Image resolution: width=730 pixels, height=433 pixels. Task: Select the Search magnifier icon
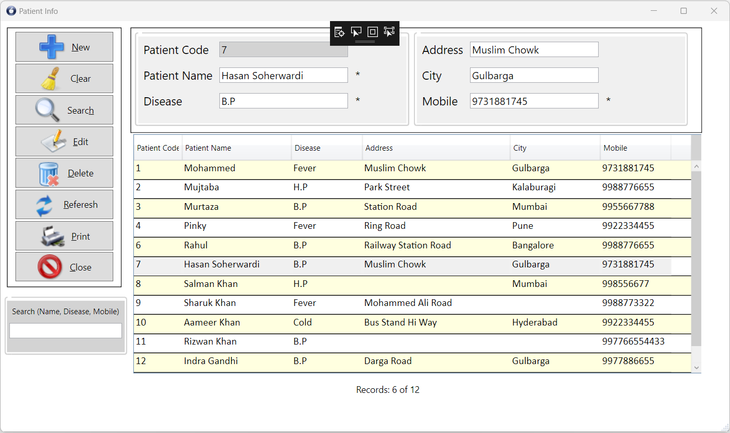48,110
